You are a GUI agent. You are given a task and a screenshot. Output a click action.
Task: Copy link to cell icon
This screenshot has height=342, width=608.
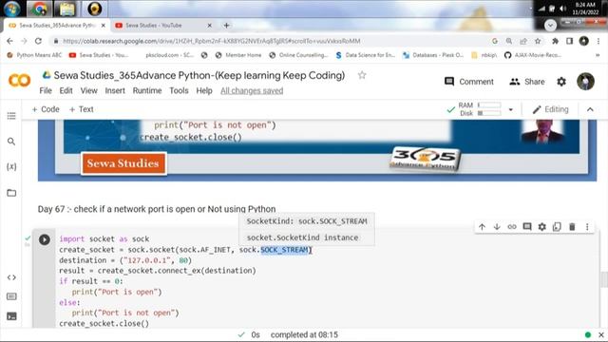click(512, 227)
